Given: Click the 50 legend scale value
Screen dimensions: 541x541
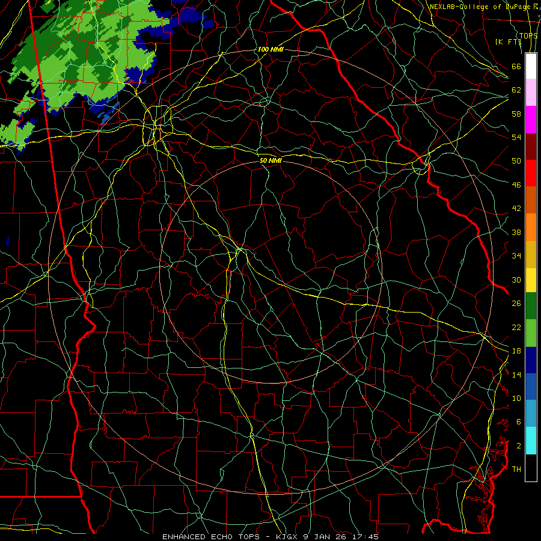Looking at the screenshot, I should pyautogui.click(x=516, y=161).
